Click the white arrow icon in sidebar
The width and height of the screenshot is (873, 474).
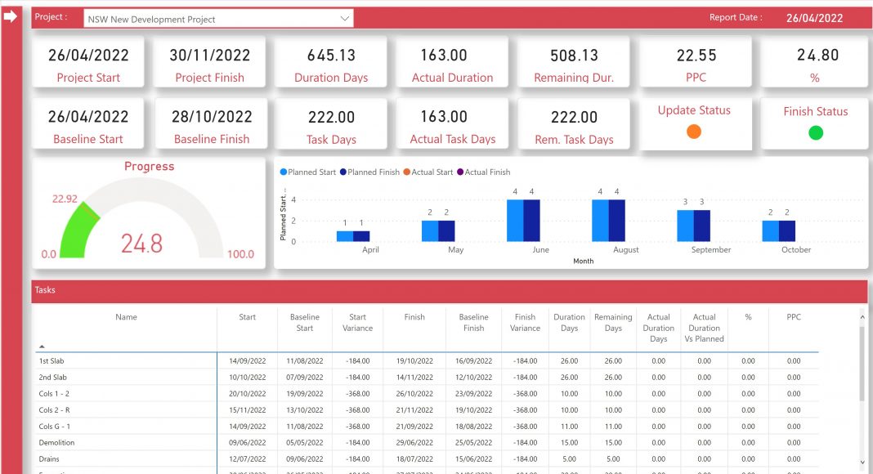(11, 16)
